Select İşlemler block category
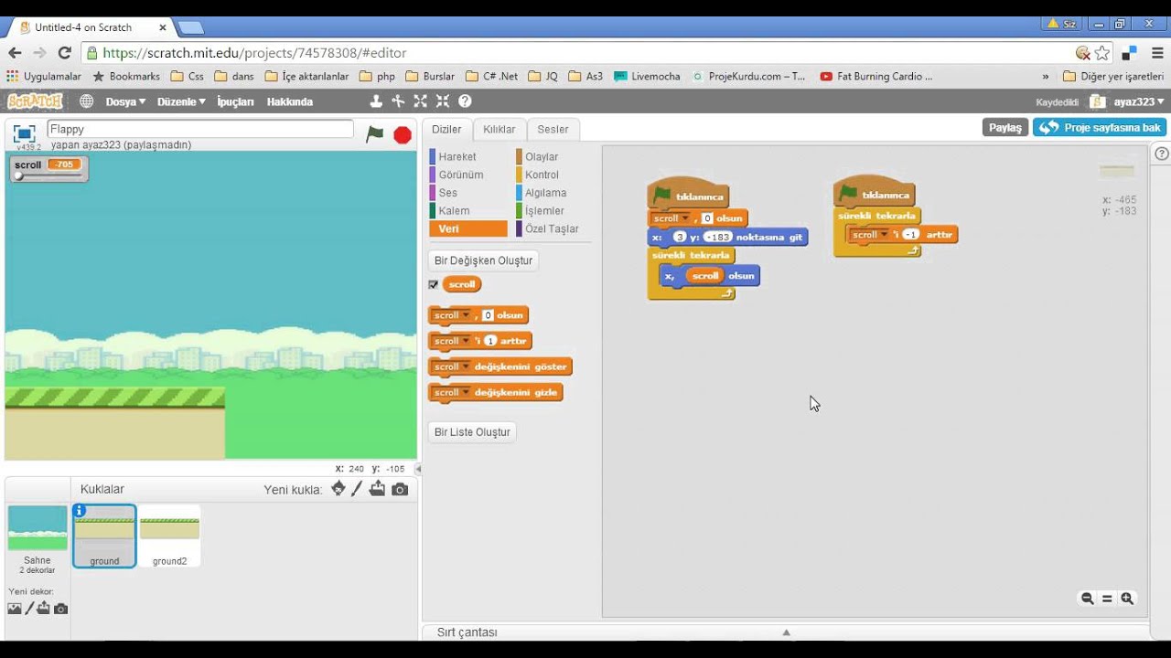Viewport: 1171px width, 658px height. tap(544, 211)
